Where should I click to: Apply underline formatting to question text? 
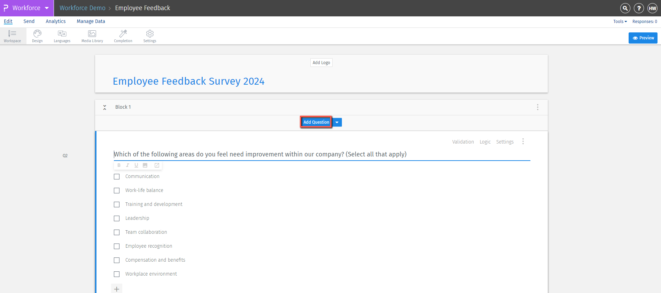[136, 165]
